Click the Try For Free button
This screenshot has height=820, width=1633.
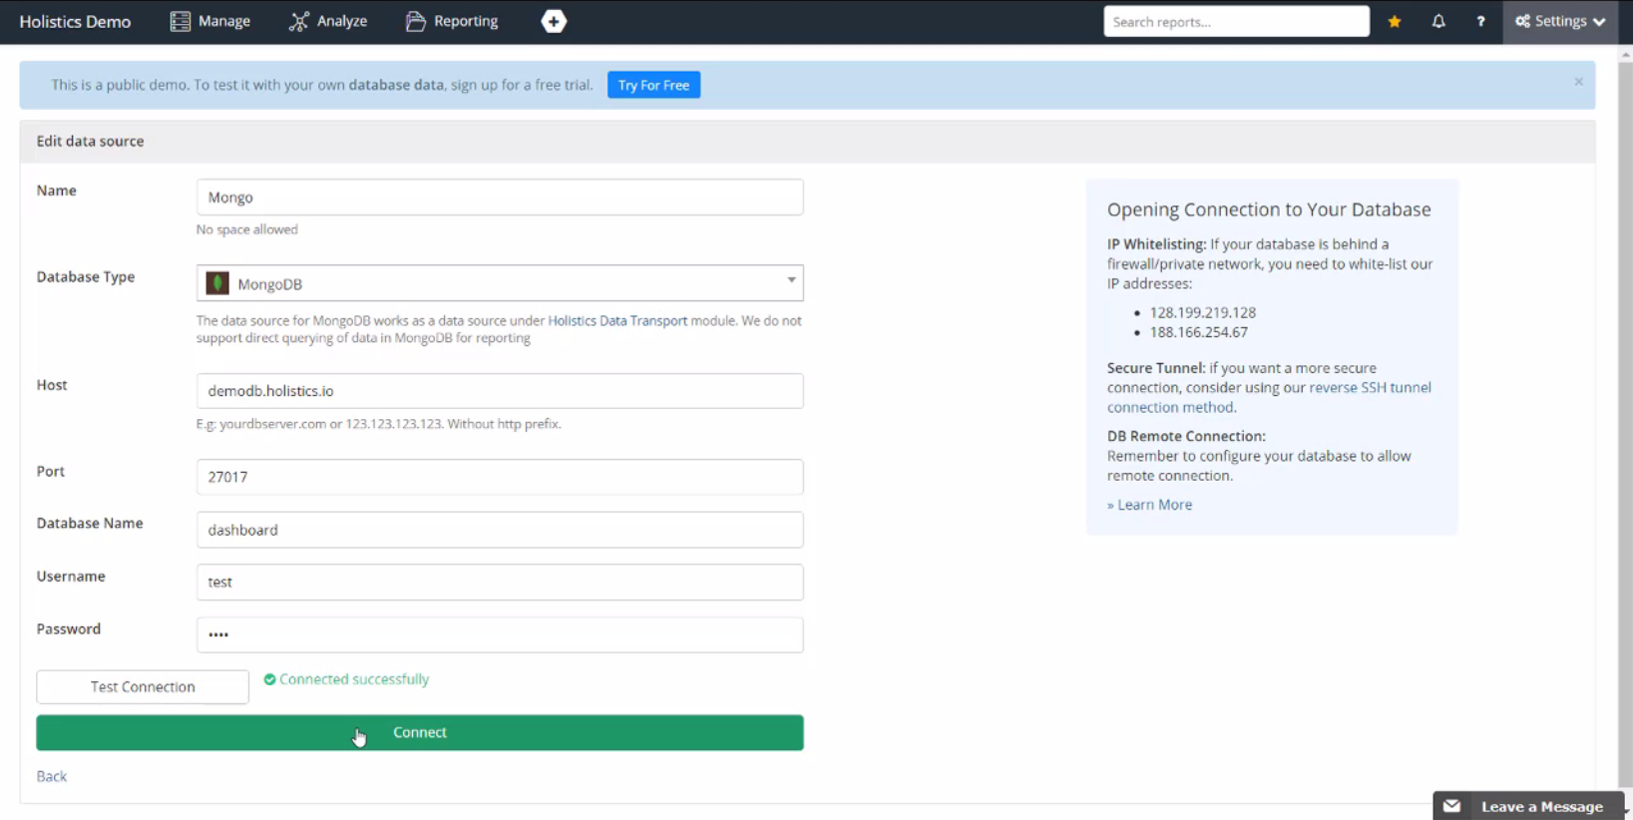tap(653, 85)
